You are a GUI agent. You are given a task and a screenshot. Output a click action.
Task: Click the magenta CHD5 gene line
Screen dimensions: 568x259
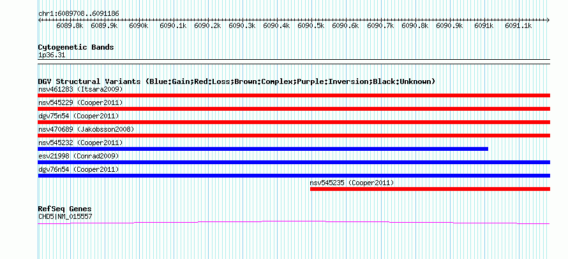pos(294,222)
